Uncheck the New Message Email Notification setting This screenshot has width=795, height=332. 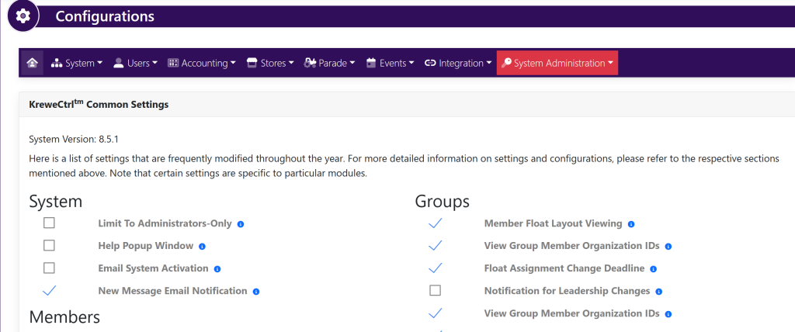(x=49, y=291)
